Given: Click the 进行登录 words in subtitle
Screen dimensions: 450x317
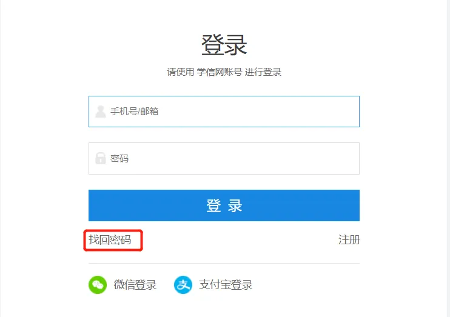Looking at the screenshot, I should (263, 72).
